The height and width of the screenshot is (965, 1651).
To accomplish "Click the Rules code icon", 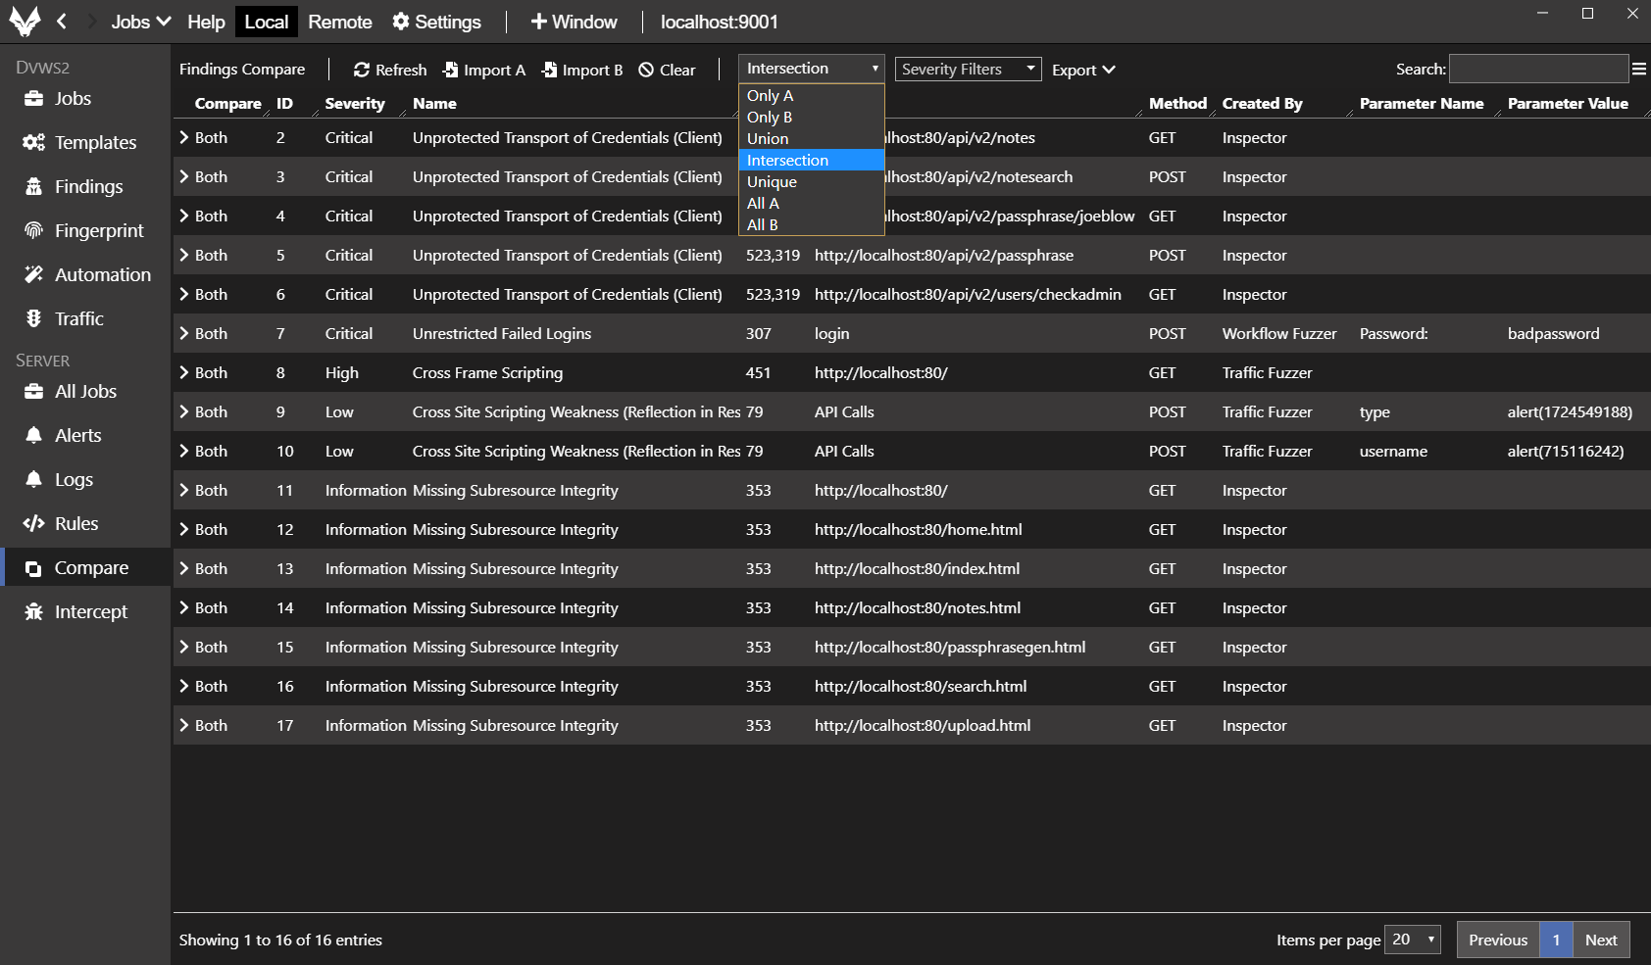I will (33, 523).
